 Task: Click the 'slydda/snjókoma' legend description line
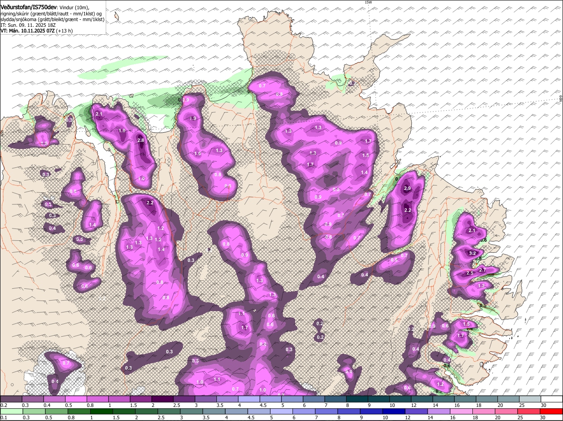pos(52,19)
